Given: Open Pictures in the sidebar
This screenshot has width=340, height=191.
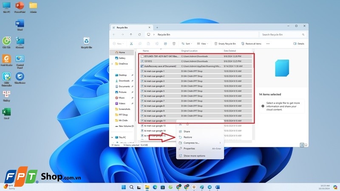Looking at the screenshot, I should click(122, 92).
